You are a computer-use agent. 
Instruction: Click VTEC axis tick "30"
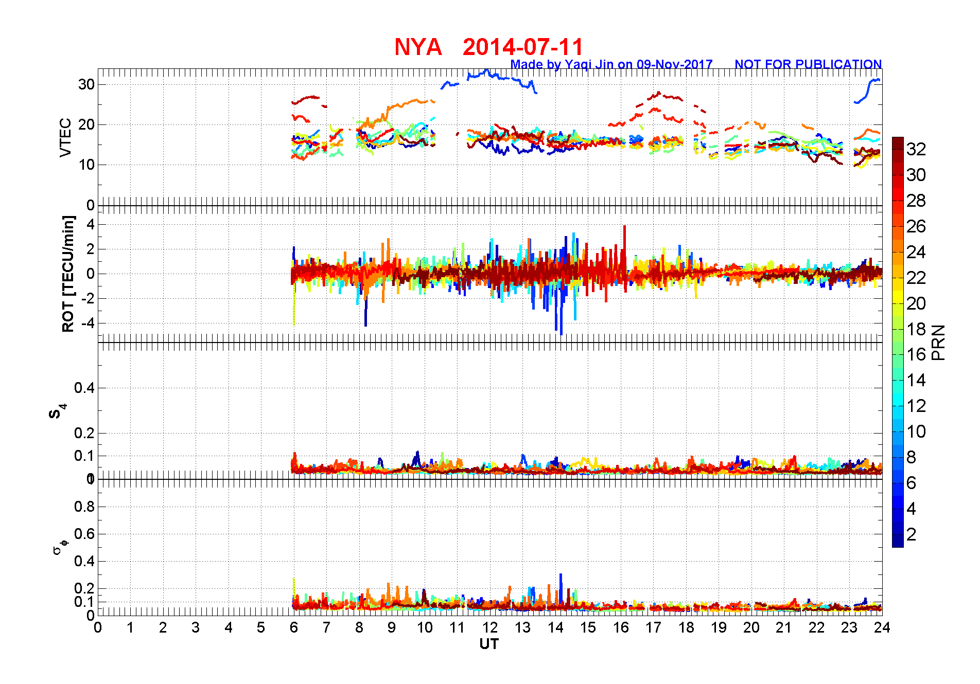coord(86,84)
